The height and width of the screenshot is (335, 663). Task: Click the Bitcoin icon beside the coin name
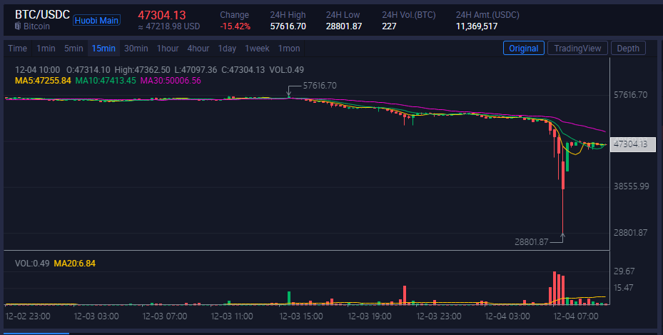(18, 26)
